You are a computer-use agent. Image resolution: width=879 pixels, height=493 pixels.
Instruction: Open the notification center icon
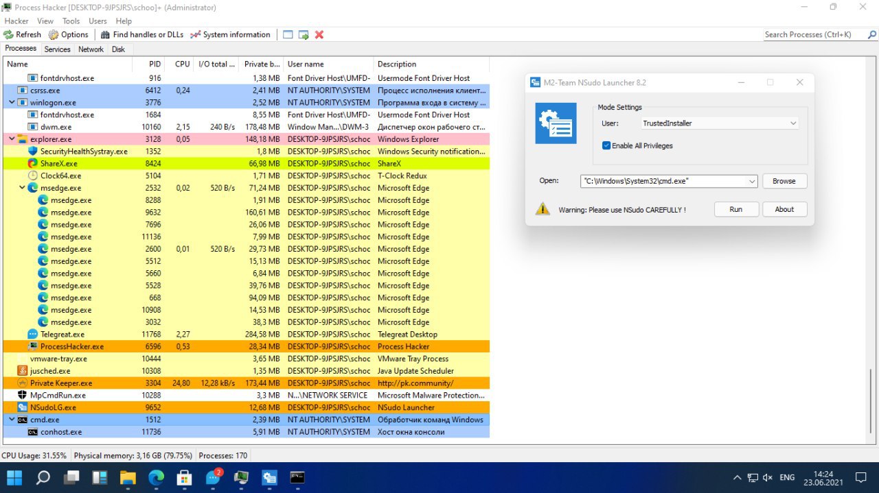(860, 477)
